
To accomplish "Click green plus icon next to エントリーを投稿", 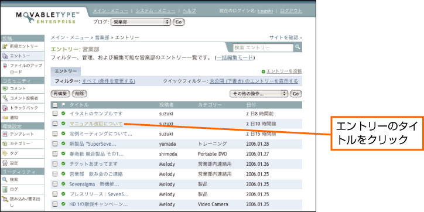I will [263, 71].
